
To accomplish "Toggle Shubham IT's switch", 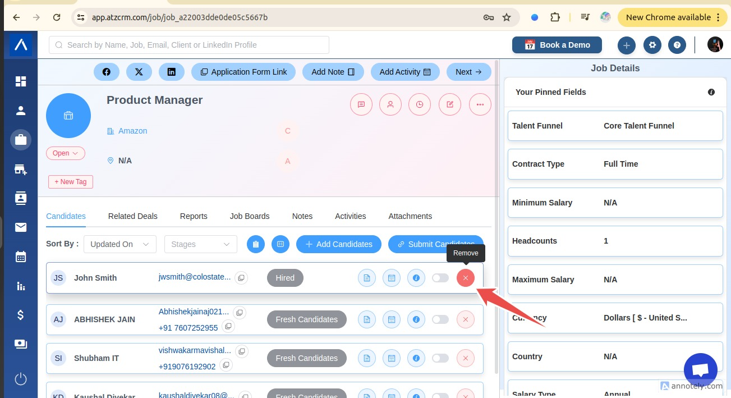I will (440, 358).
